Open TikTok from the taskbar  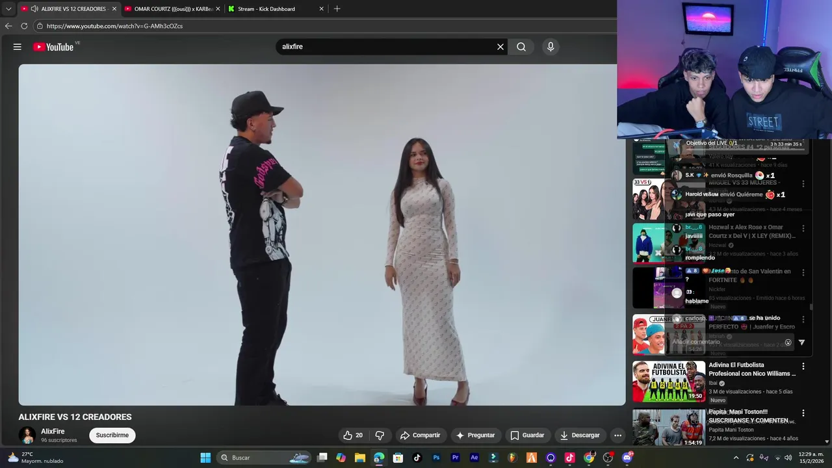coord(417,458)
